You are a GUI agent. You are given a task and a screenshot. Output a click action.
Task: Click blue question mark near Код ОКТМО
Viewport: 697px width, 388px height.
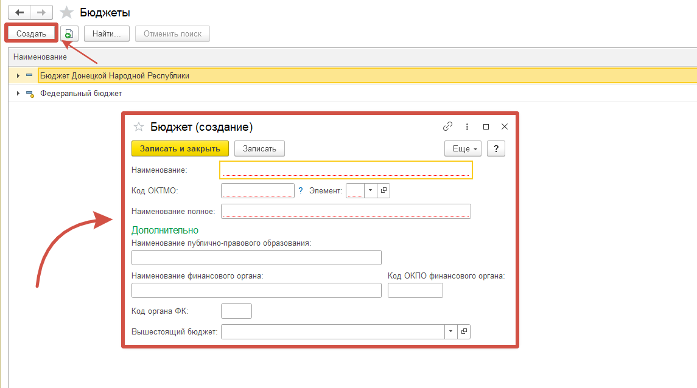301,190
